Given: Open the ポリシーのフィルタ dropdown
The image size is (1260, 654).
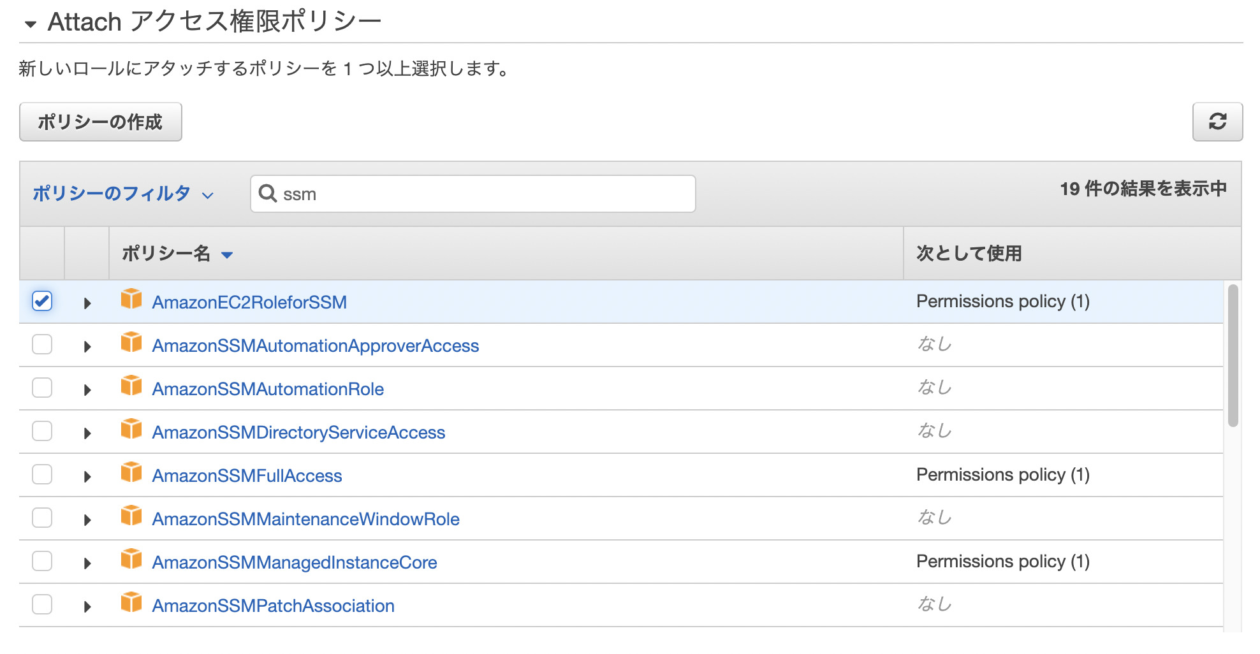Looking at the screenshot, I should coord(123,194).
